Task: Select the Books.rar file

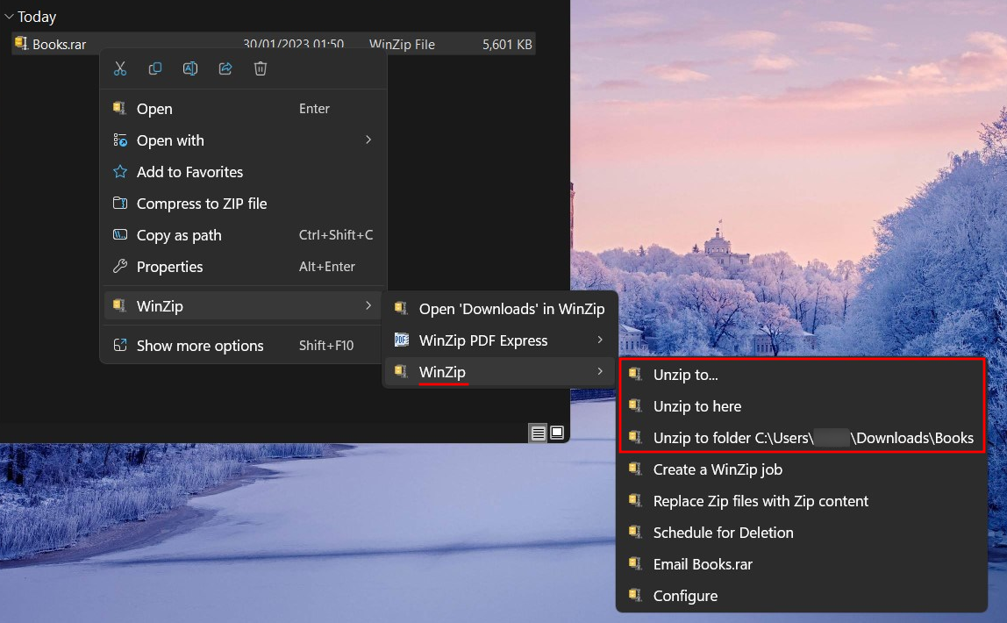Action: click(59, 44)
